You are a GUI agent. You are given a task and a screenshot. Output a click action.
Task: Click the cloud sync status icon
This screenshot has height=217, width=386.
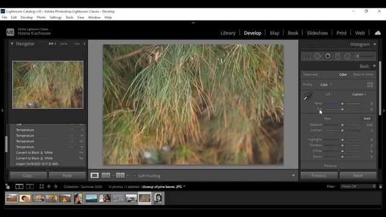[378, 33]
